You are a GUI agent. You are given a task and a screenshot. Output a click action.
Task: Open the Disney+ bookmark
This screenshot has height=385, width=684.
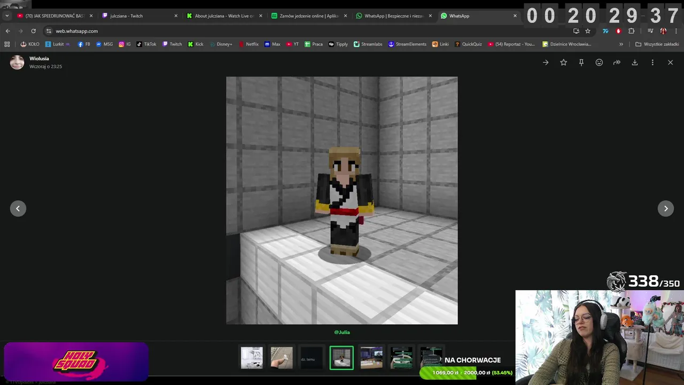tap(221, 44)
